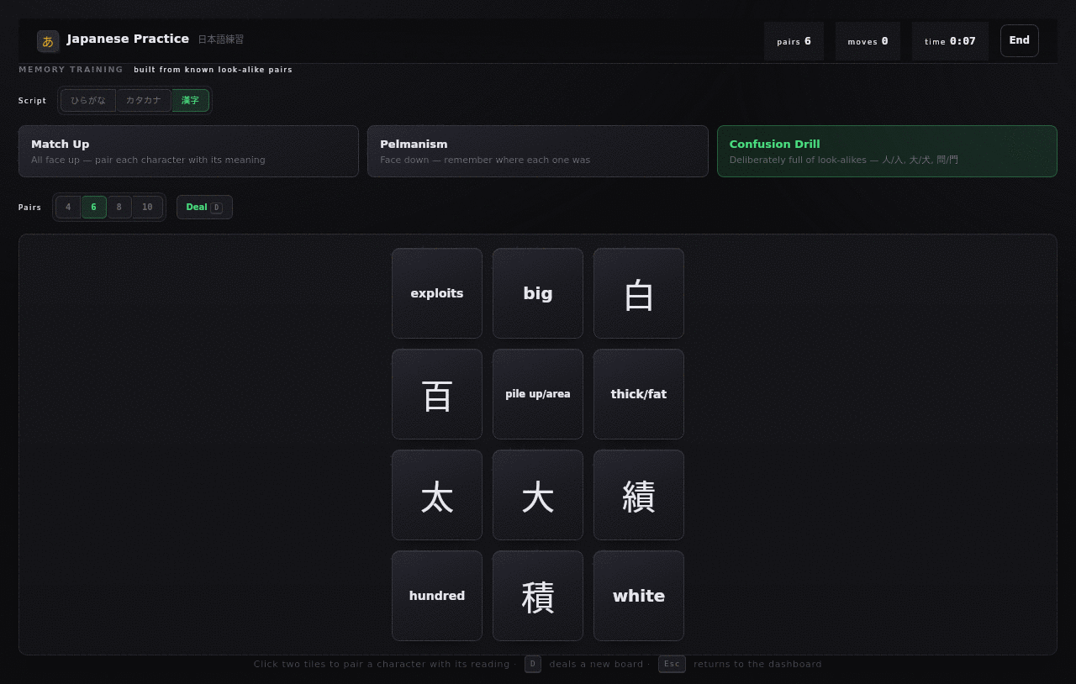End the practice session

click(1020, 40)
